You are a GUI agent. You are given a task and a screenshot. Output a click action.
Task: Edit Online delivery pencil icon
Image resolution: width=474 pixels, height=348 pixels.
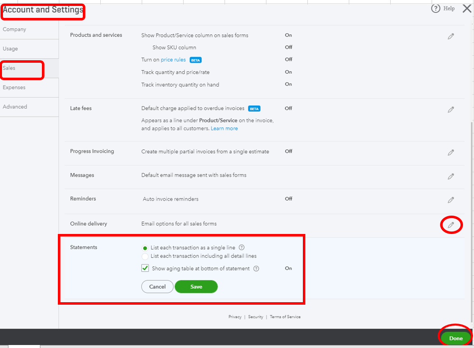(x=451, y=225)
